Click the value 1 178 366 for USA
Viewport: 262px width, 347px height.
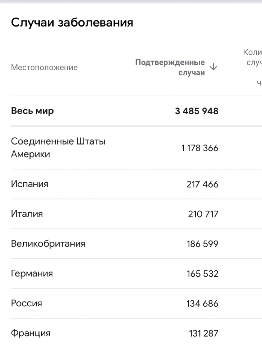(199, 148)
